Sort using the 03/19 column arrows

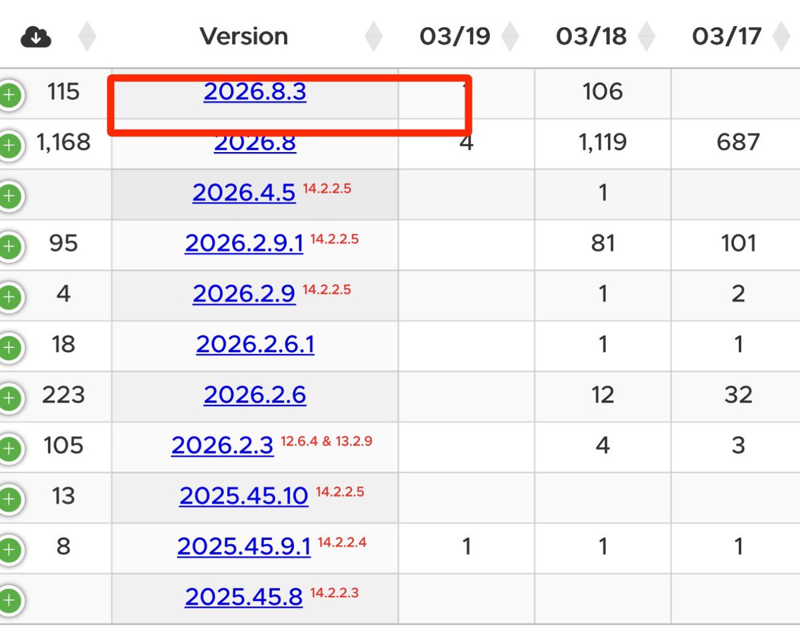[x=510, y=37]
